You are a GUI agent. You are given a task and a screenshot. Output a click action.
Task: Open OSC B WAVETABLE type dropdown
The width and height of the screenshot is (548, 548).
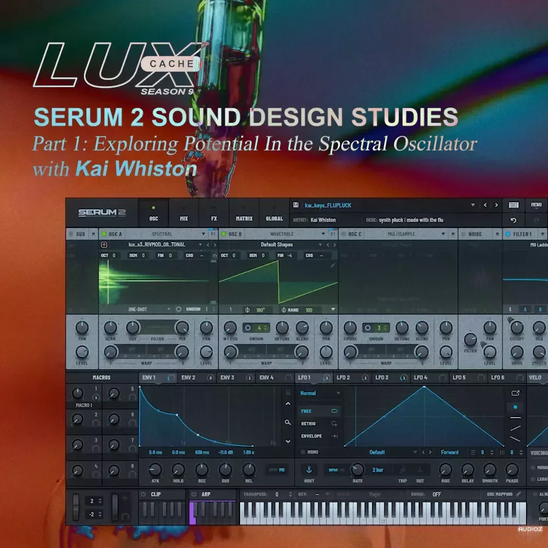(323, 234)
